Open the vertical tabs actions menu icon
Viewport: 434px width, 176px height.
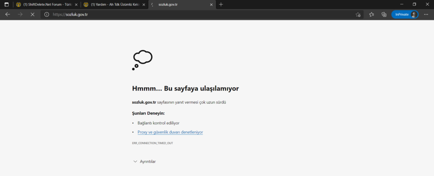click(x=7, y=4)
